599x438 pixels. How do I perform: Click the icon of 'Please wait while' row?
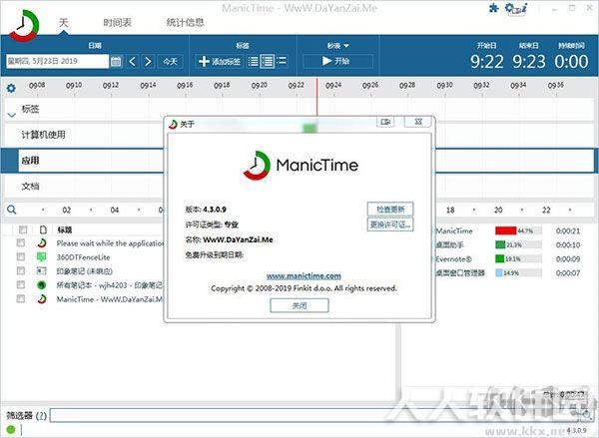tap(42, 242)
